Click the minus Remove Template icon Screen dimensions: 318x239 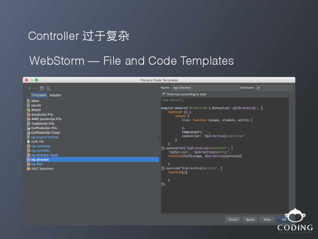(35, 88)
